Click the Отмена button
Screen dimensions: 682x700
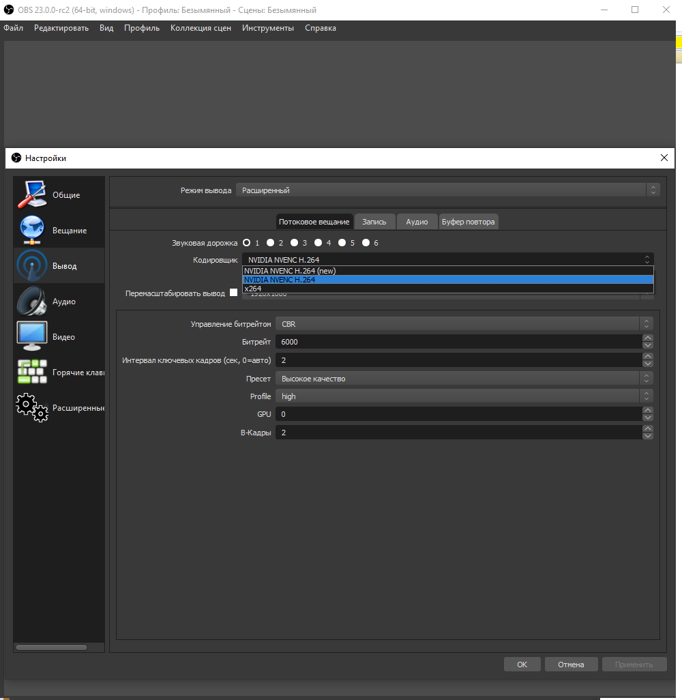[571, 665]
